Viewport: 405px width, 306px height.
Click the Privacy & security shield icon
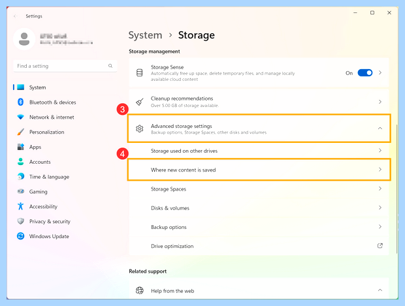click(x=20, y=221)
